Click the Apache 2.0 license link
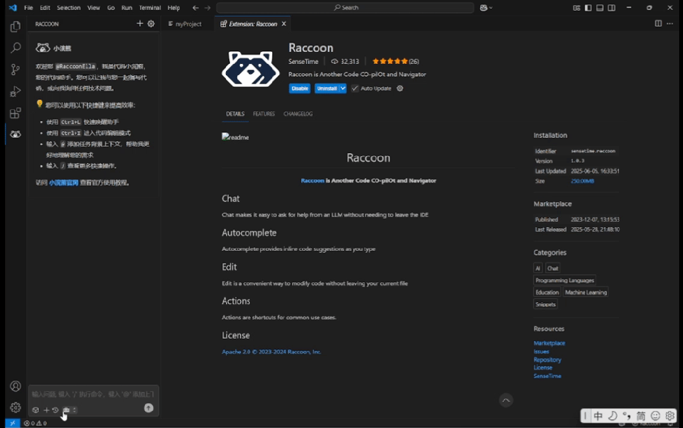The image size is (683, 428). (x=272, y=352)
